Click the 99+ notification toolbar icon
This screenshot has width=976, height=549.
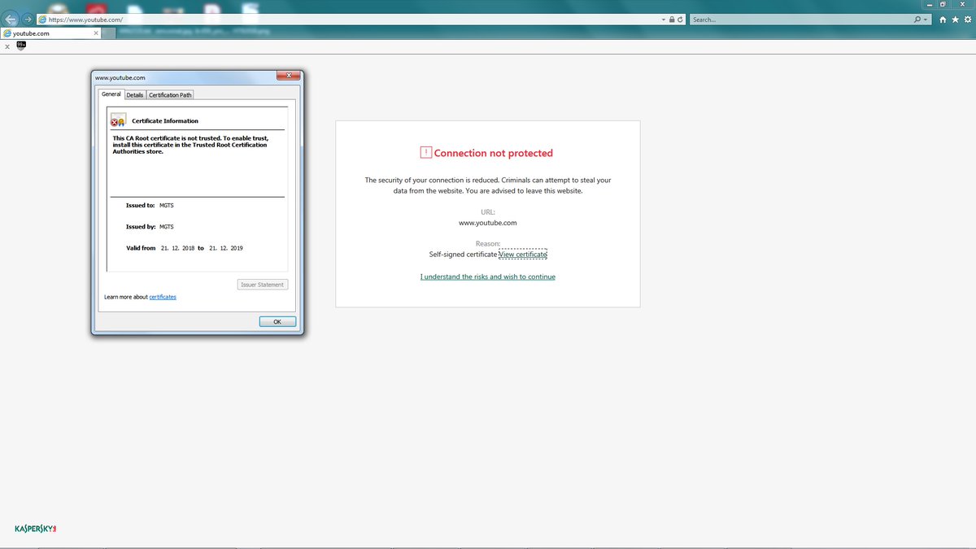(21, 46)
